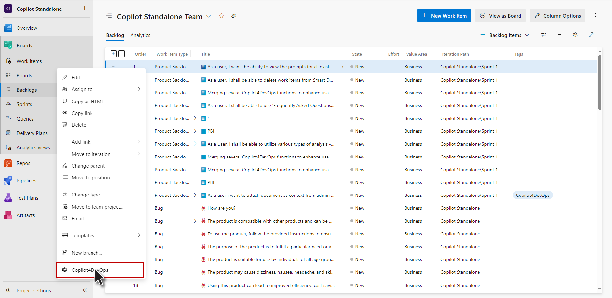Expand Assign to submenu
The width and height of the screenshot is (612, 298).
pos(139,89)
